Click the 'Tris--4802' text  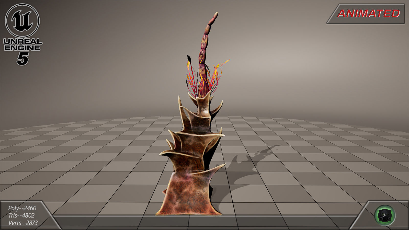pyautogui.click(x=21, y=215)
